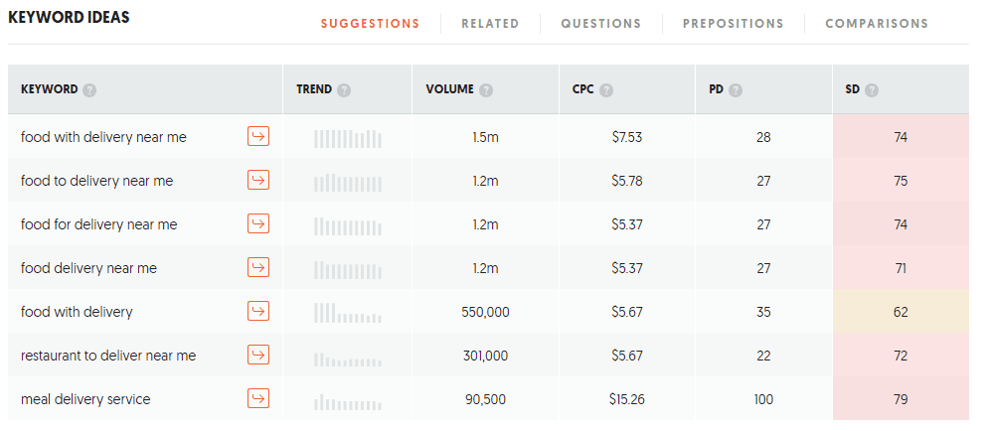Click the 'meal delivery service' keyword text
This screenshot has width=987, height=431.
pos(85,399)
